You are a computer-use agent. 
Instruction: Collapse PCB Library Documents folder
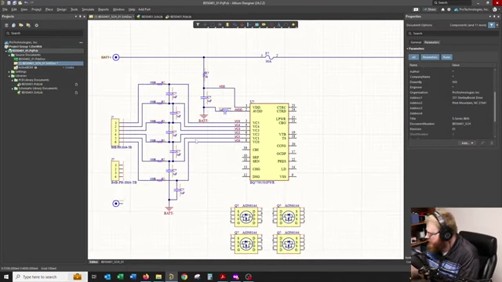(x=13, y=80)
